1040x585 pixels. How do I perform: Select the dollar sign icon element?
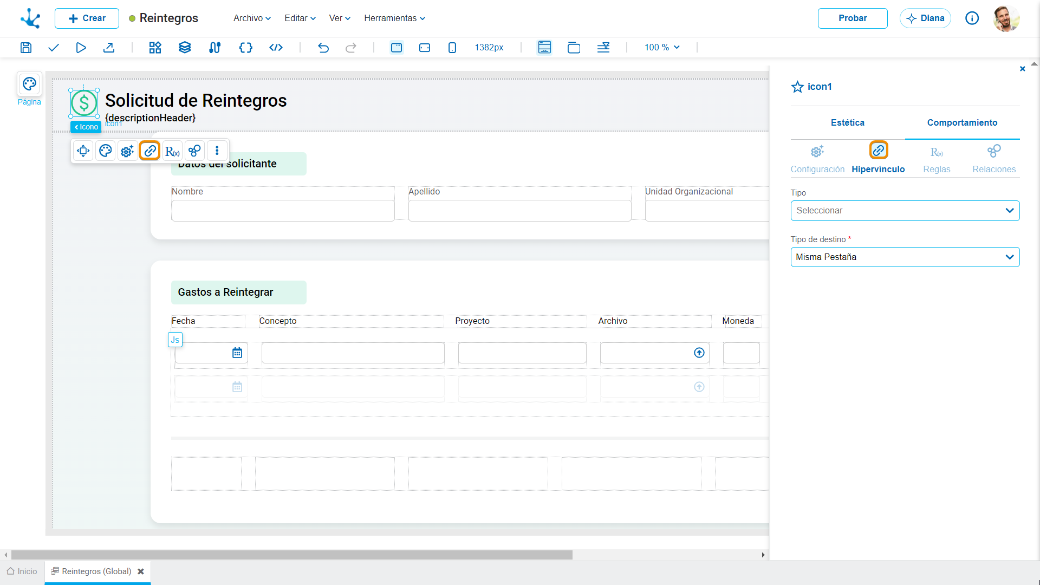pos(84,103)
